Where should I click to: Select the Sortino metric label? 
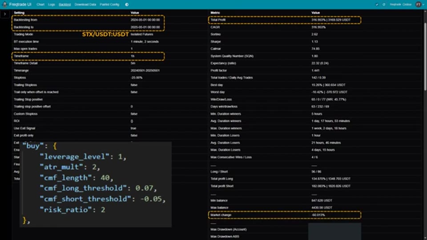click(215, 34)
